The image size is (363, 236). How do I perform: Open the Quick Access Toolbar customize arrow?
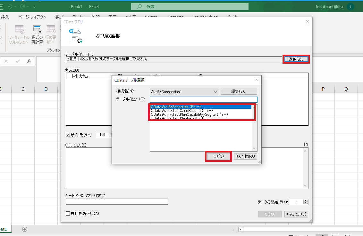(x=35, y=7)
